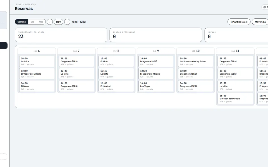
Task: Select the SÁB 11 day header
Action: coord(235,51)
